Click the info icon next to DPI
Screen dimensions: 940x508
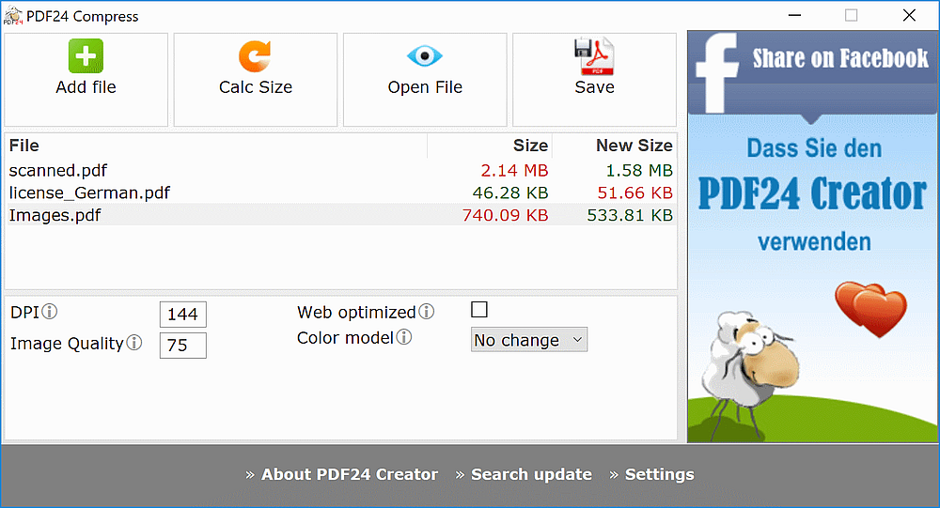pos(50,312)
